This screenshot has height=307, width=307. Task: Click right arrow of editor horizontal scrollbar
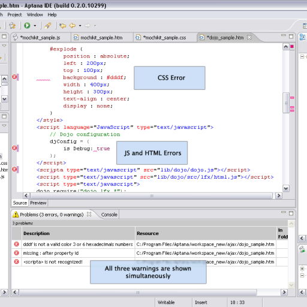coord(279,195)
